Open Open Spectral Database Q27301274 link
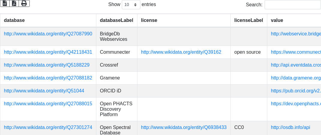 click(x=48, y=127)
